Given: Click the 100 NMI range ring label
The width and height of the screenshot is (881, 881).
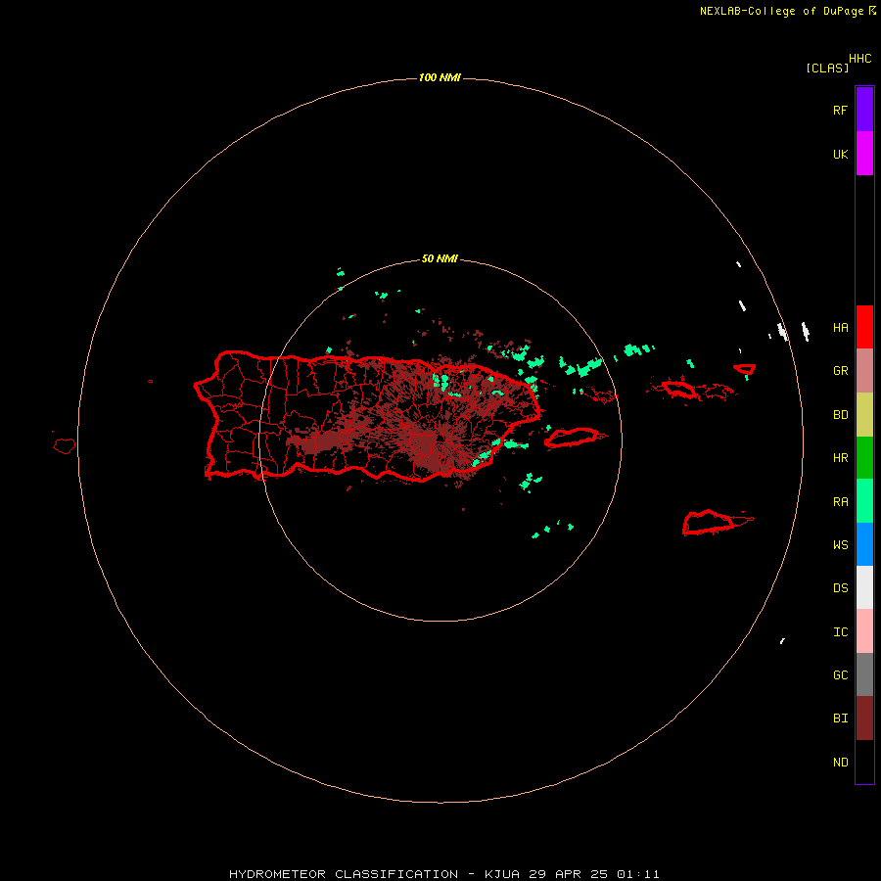Looking at the screenshot, I should 440,77.
